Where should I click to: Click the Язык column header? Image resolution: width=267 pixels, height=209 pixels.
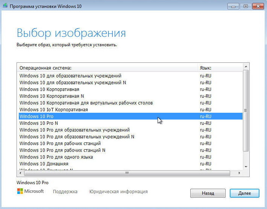click(x=220, y=68)
